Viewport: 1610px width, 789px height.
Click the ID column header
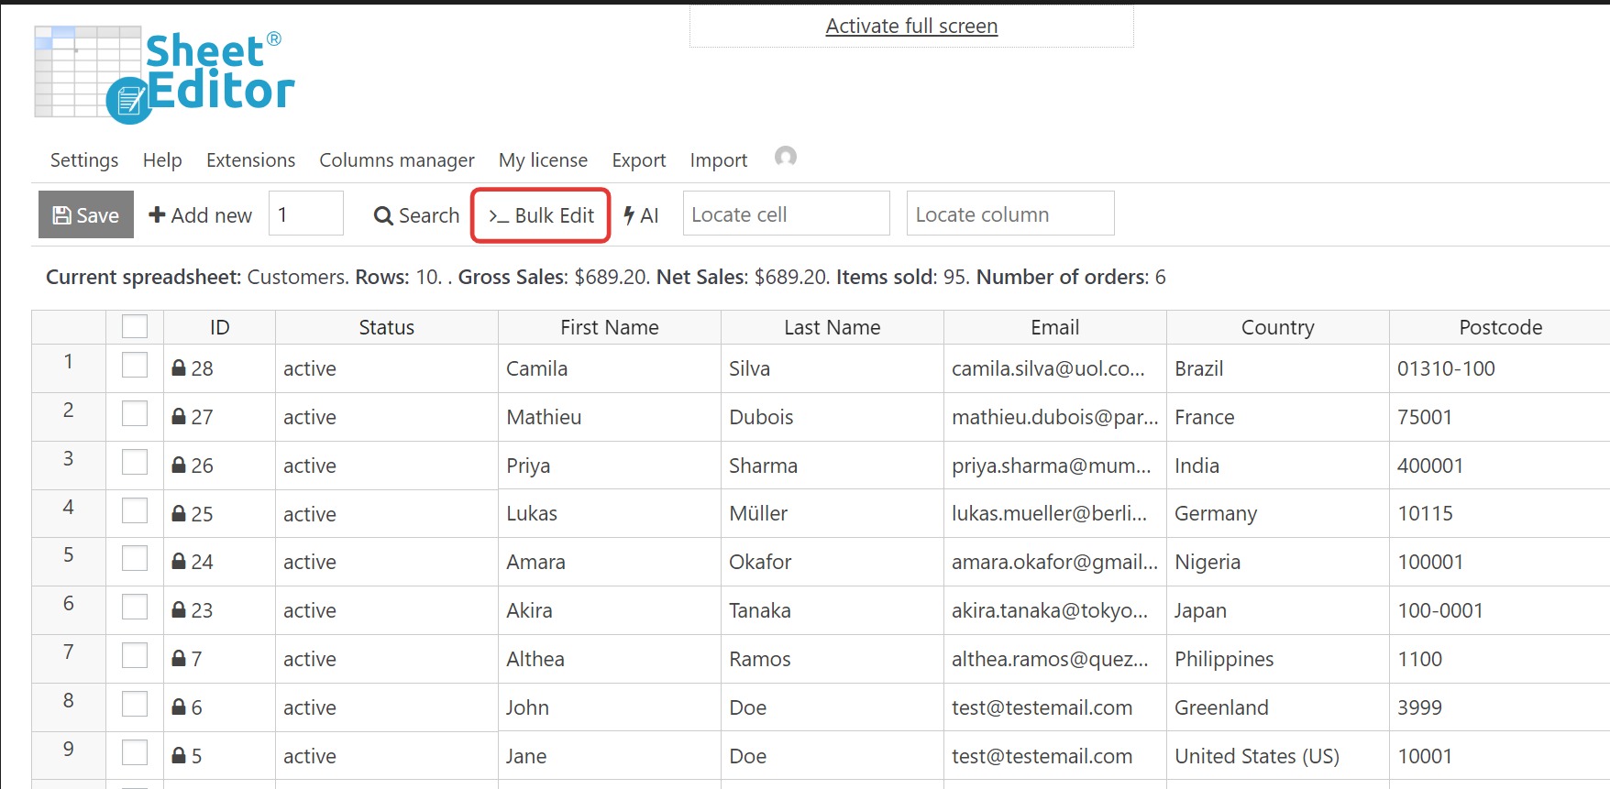(219, 327)
